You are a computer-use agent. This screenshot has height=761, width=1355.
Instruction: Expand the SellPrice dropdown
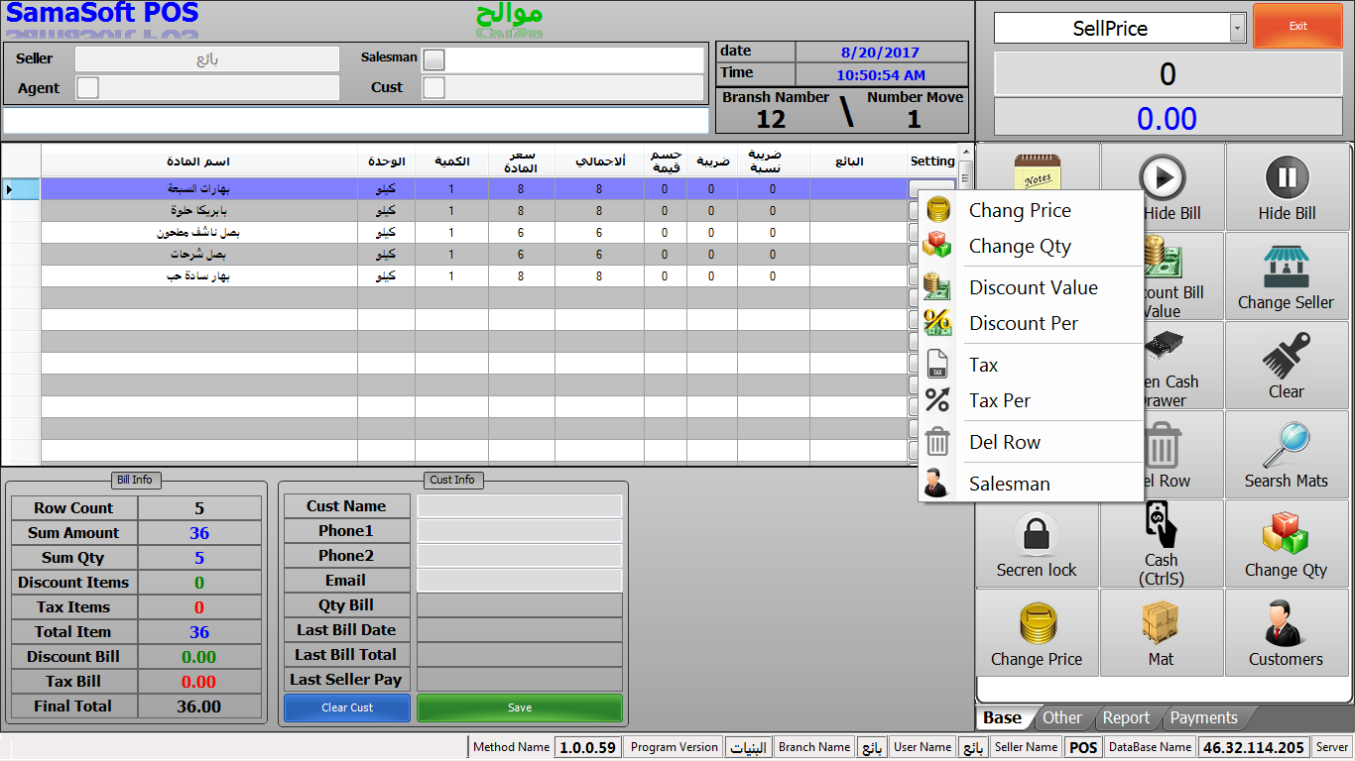1237,29
